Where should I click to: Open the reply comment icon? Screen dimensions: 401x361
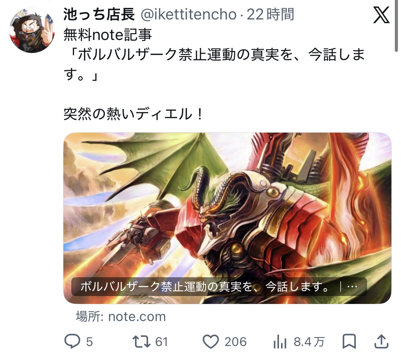[72, 342]
